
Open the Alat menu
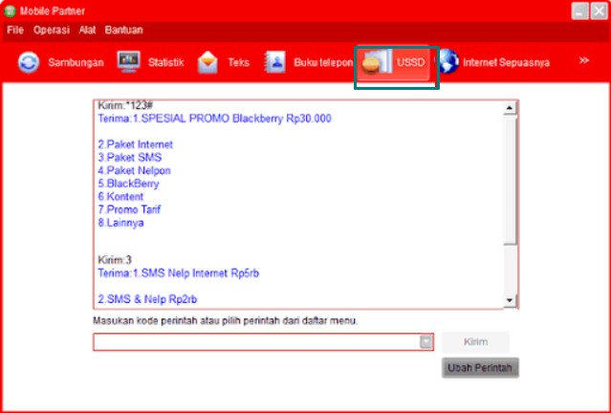pos(87,30)
